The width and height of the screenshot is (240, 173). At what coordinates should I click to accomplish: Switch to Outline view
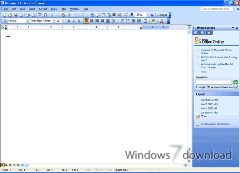(14, 165)
